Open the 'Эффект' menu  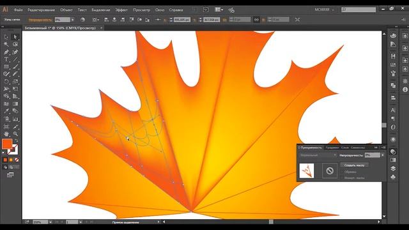point(121,10)
